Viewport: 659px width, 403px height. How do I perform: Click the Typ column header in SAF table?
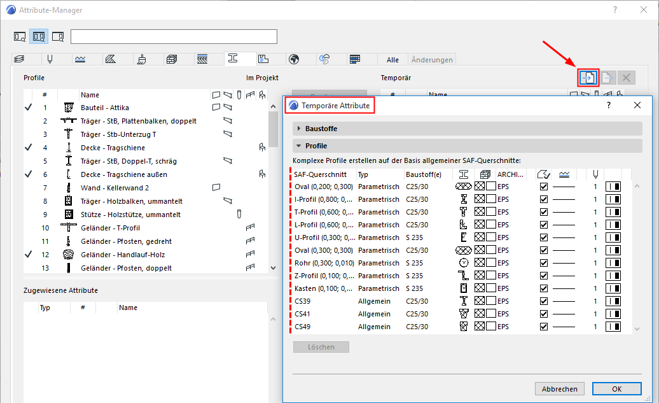[x=363, y=174]
